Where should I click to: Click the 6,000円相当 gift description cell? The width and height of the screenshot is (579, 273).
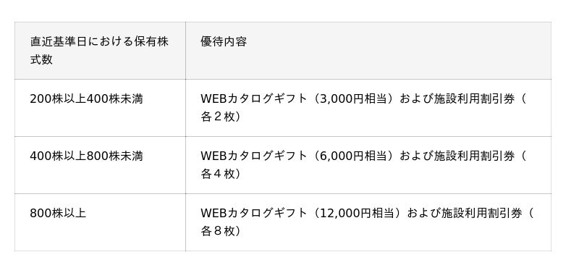368,165
